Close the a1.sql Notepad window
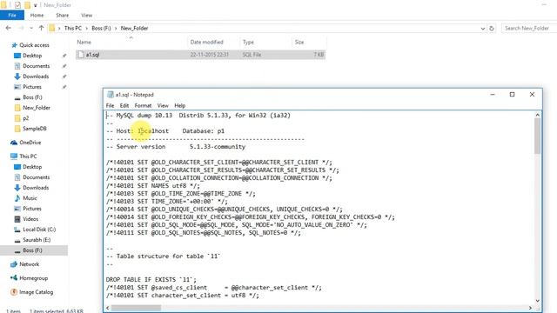 (x=532, y=95)
